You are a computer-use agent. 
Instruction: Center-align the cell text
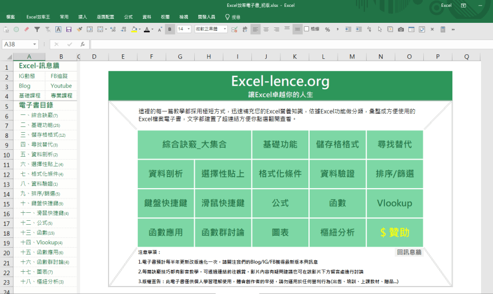tap(266, 29)
